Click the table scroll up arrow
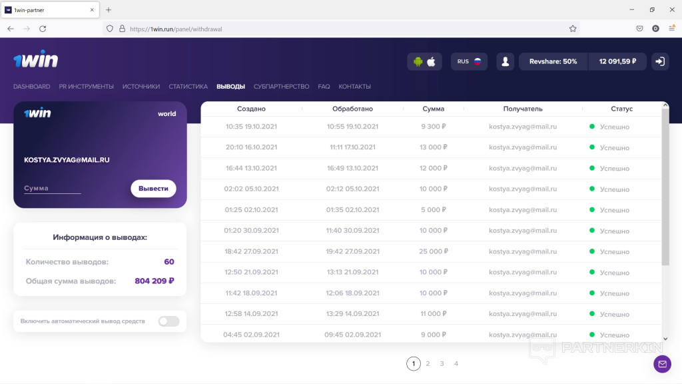The width and height of the screenshot is (682, 384). click(665, 105)
